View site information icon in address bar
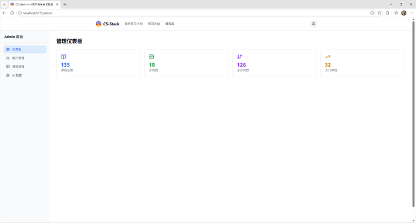The image size is (416, 223). (x=20, y=13)
